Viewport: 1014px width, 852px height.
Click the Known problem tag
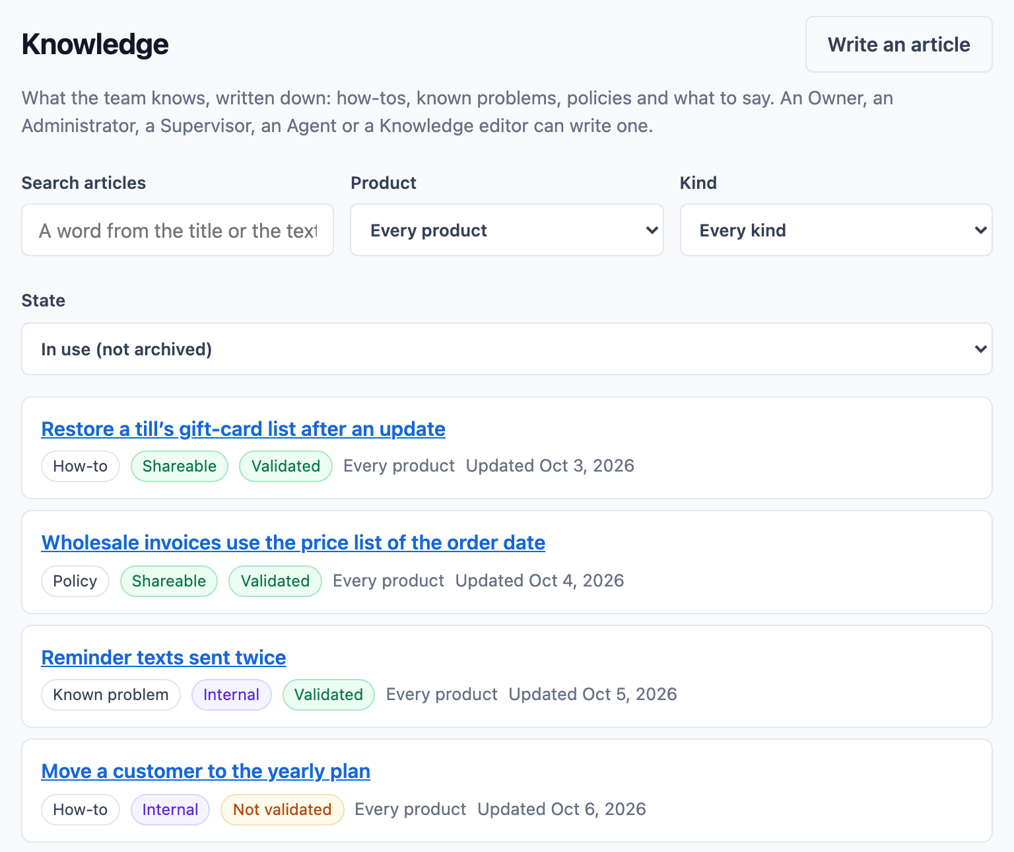tap(111, 695)
